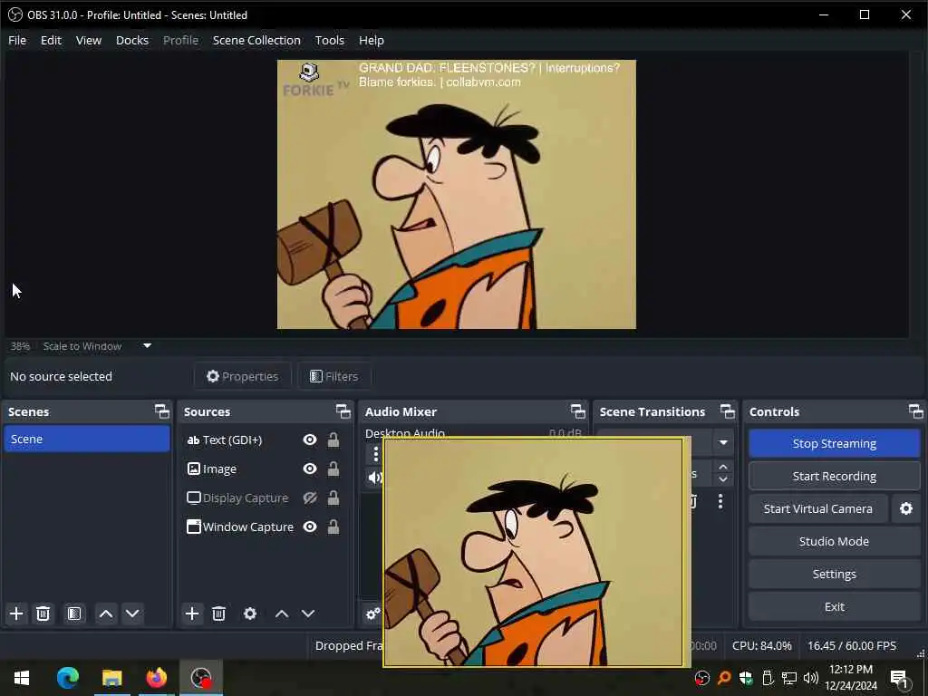Image resolution: width=928 pixels, height=696 pixels.
Task: Undock the Scene Transitions panel
Action: (728, 411)
